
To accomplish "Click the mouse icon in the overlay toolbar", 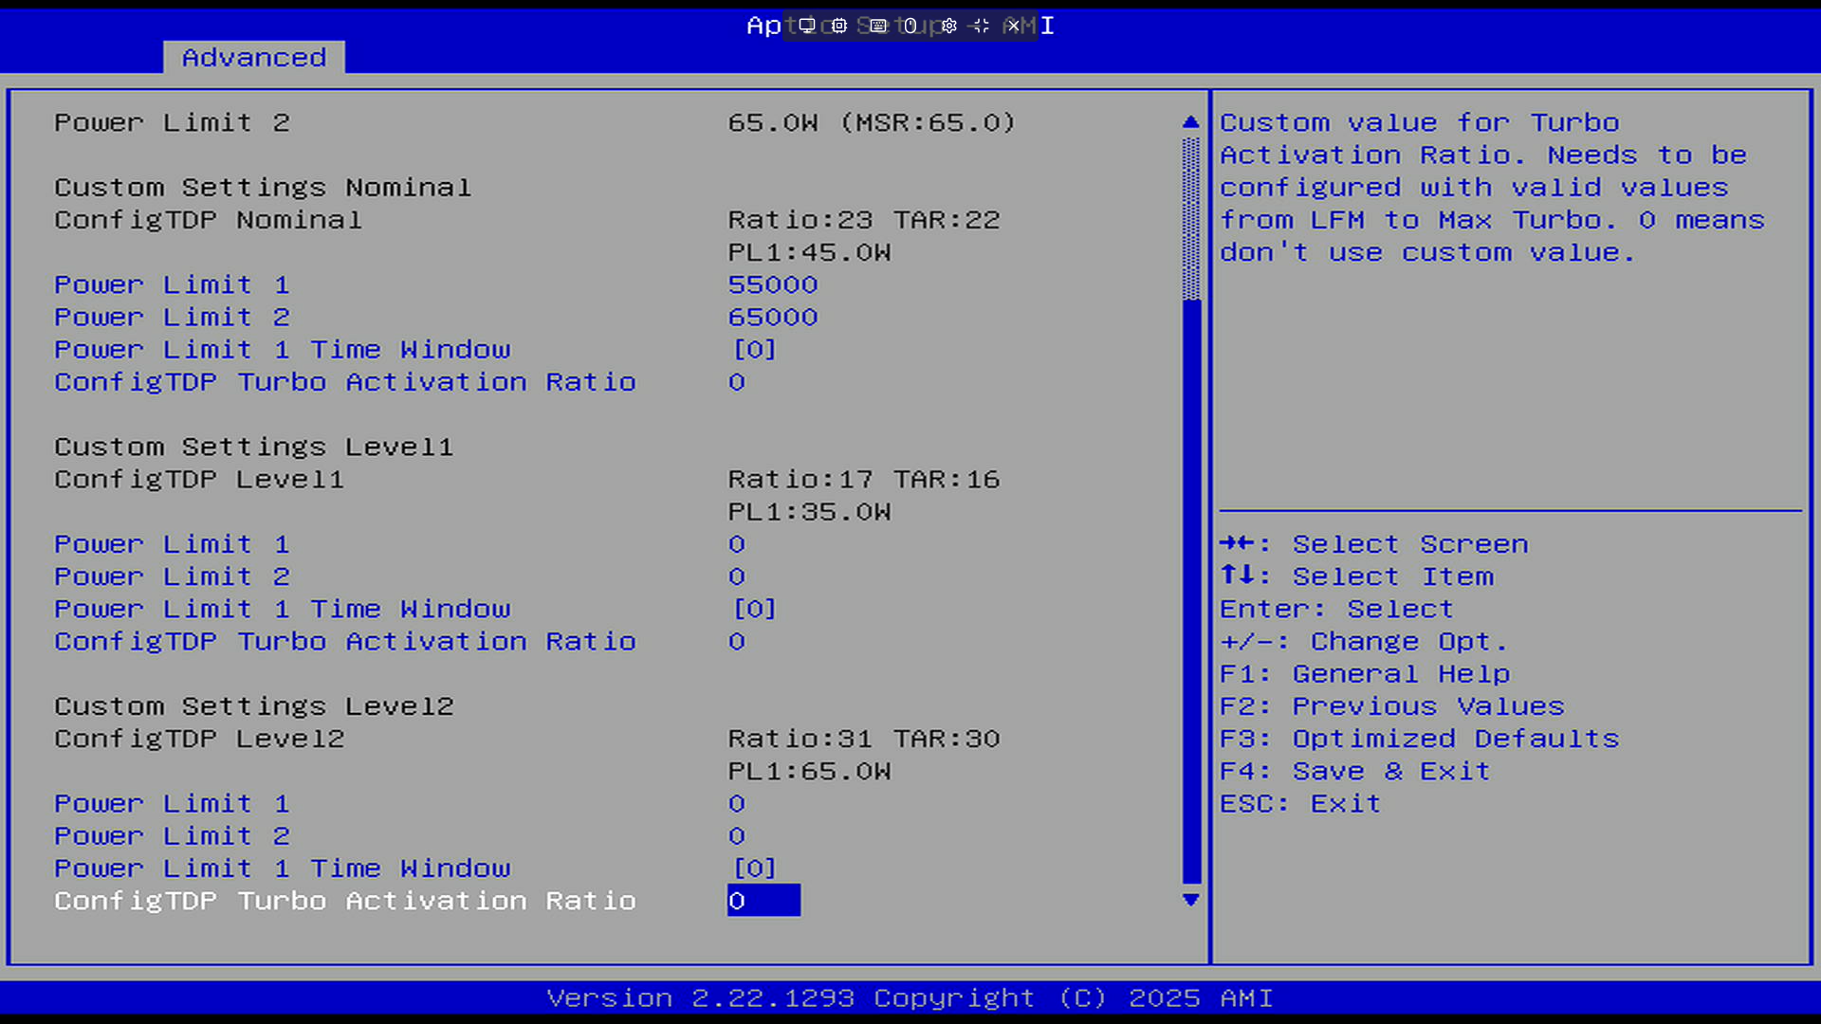I will pos(910,26).
